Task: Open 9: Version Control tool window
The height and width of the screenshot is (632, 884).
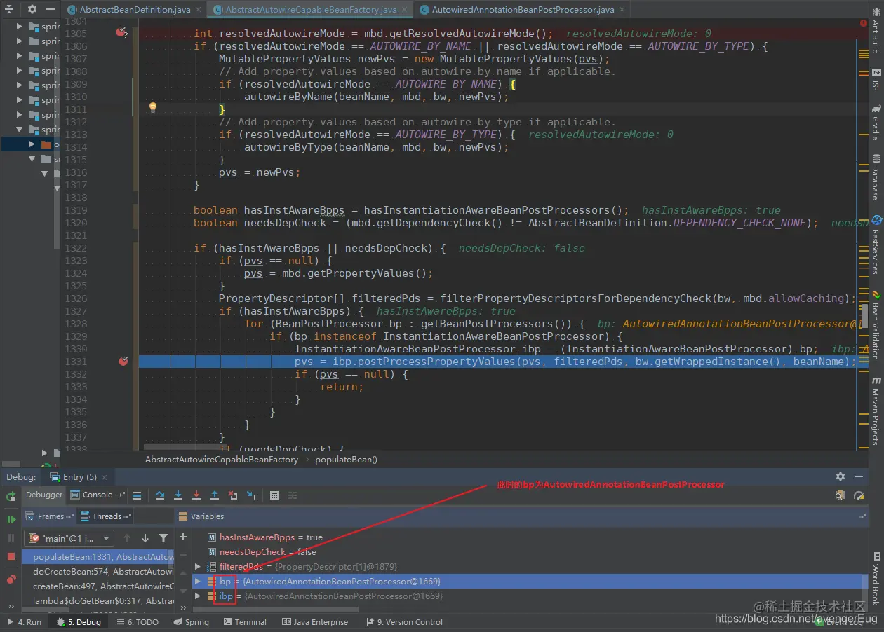Action: [404, 622]
